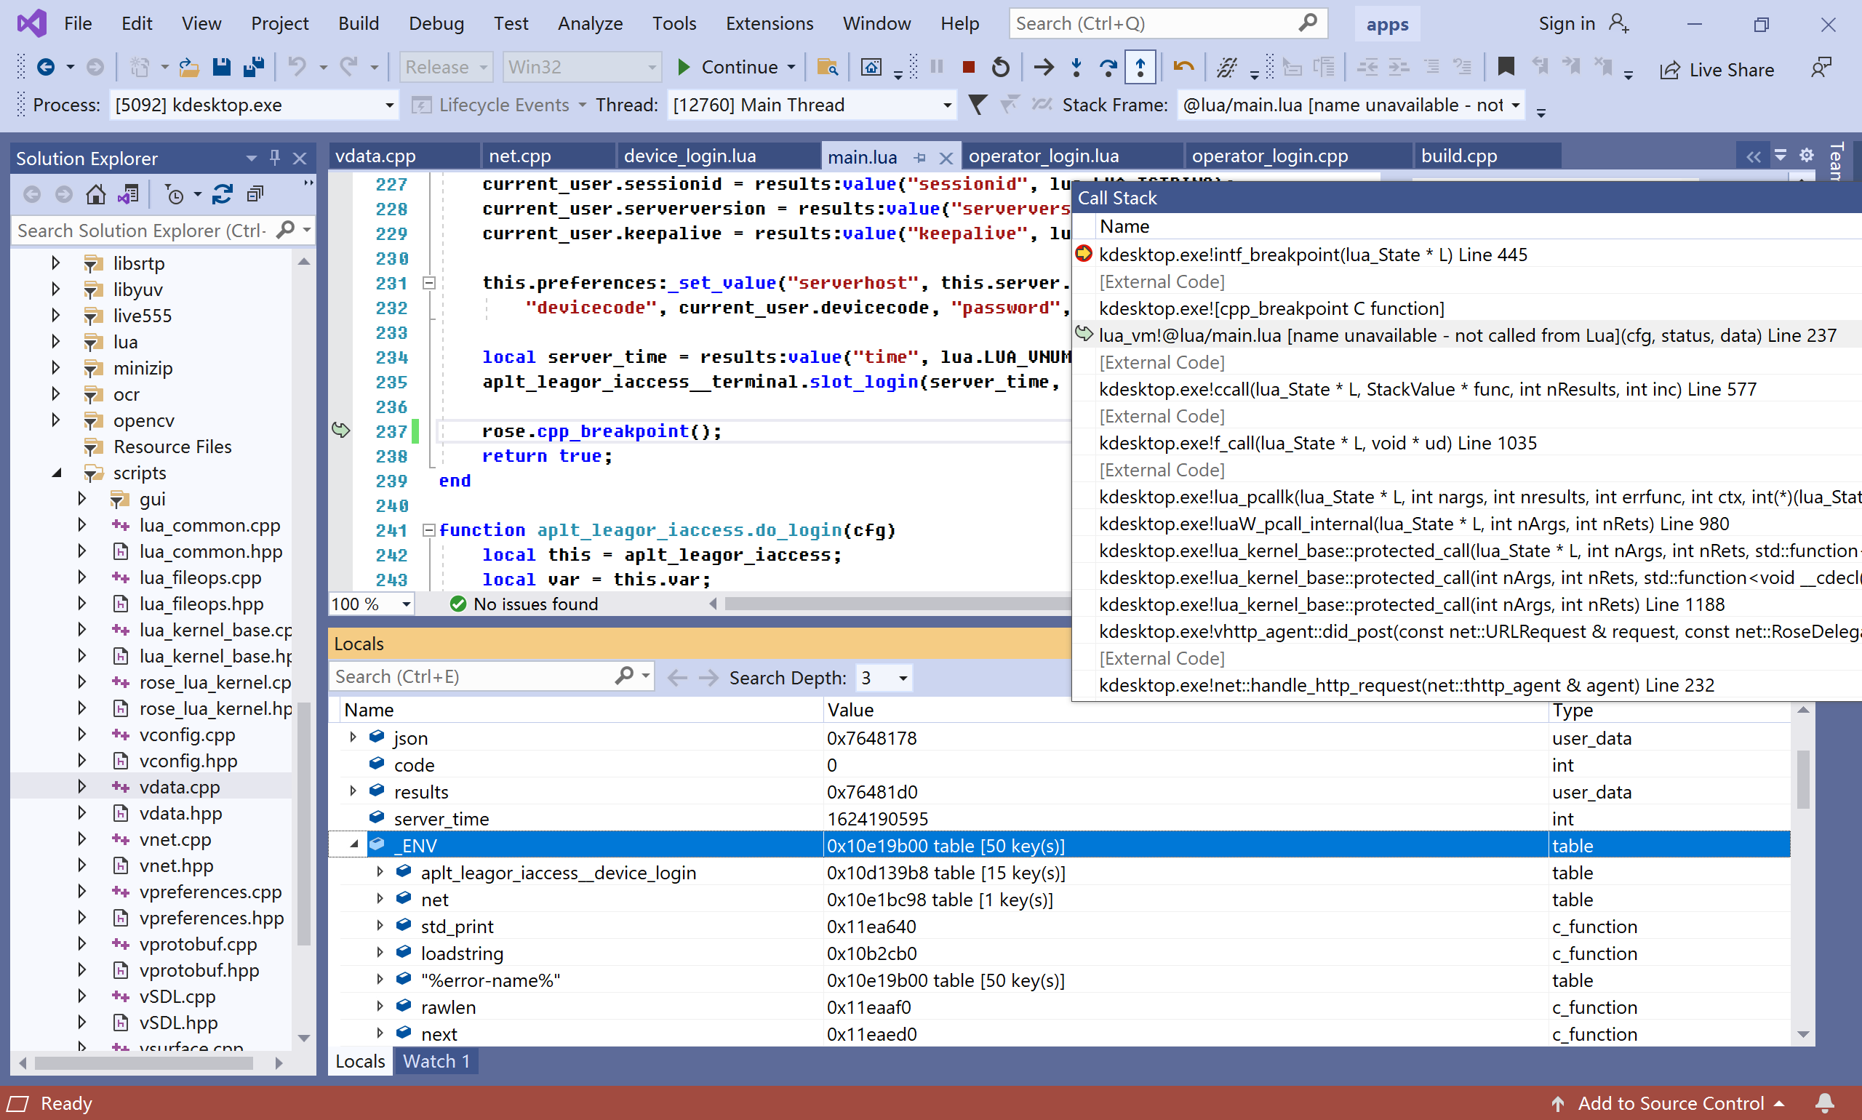Image resolution: width=1862 pixels, height=1120 pixels.
Task: Click Lifecycle Events button
Action: coord(499,105)
